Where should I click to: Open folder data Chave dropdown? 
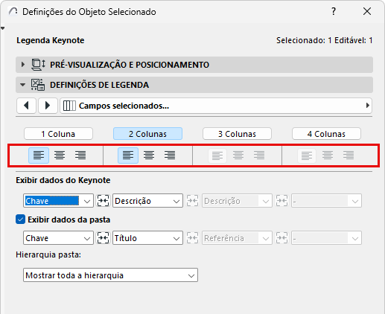tap(58, 238)
